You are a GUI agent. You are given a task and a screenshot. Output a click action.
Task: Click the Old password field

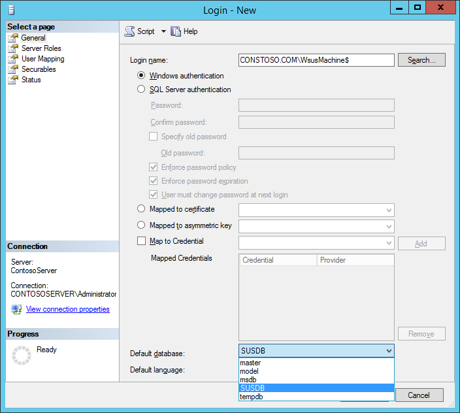tap(316, 153)
